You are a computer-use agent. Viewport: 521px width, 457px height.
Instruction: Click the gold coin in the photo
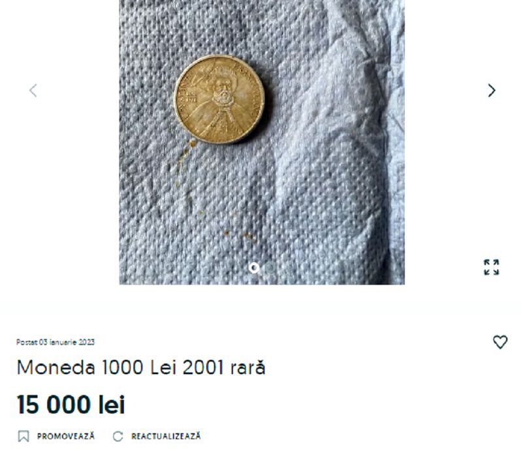(x=219, y=99)
